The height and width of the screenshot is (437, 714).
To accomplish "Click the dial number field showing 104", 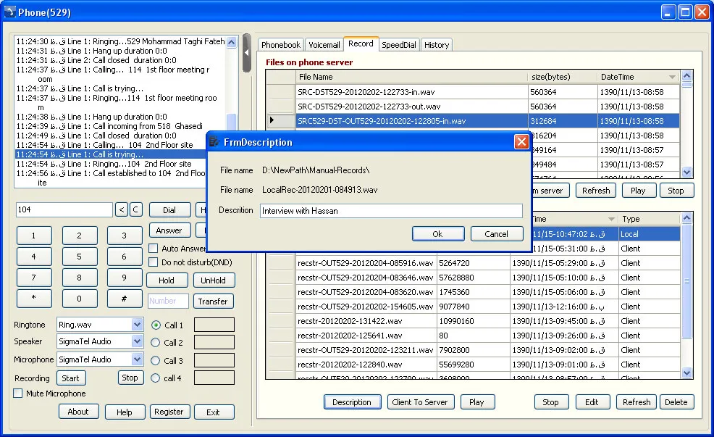I will pyautogui.click(x=64, y=209).
